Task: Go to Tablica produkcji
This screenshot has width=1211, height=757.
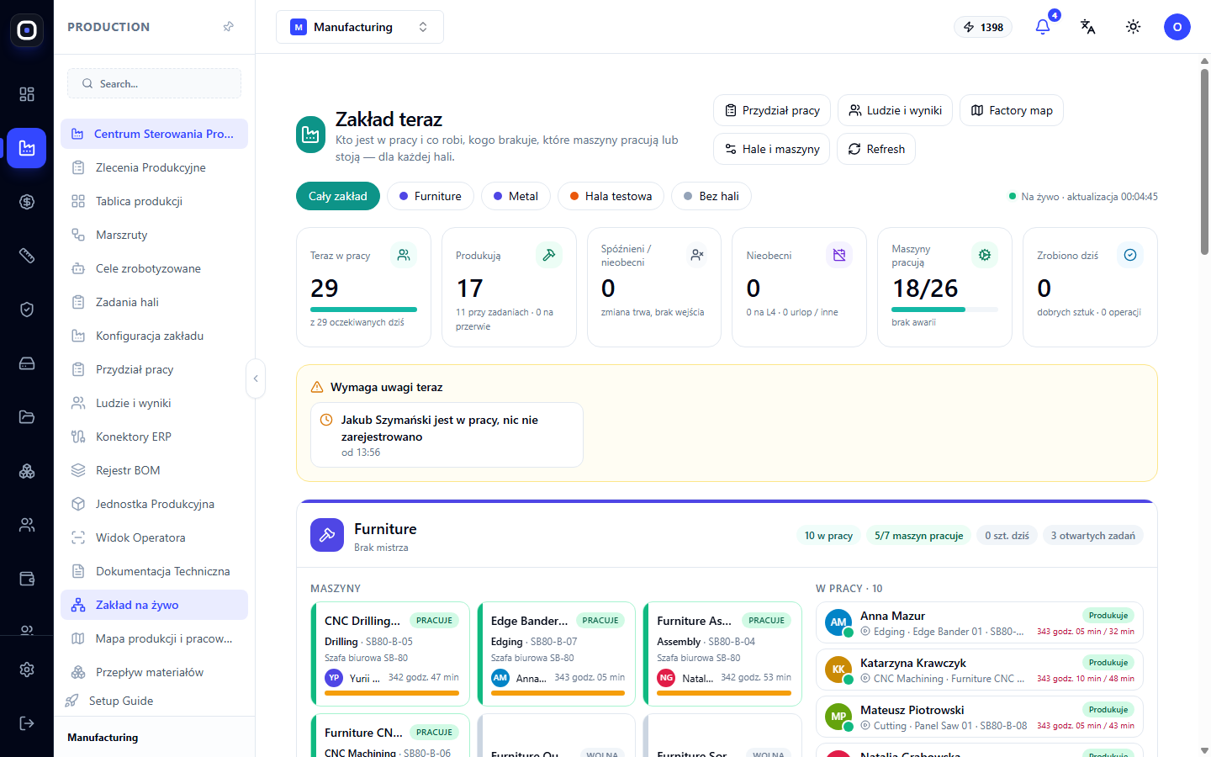Action: (x=154, y=201)
